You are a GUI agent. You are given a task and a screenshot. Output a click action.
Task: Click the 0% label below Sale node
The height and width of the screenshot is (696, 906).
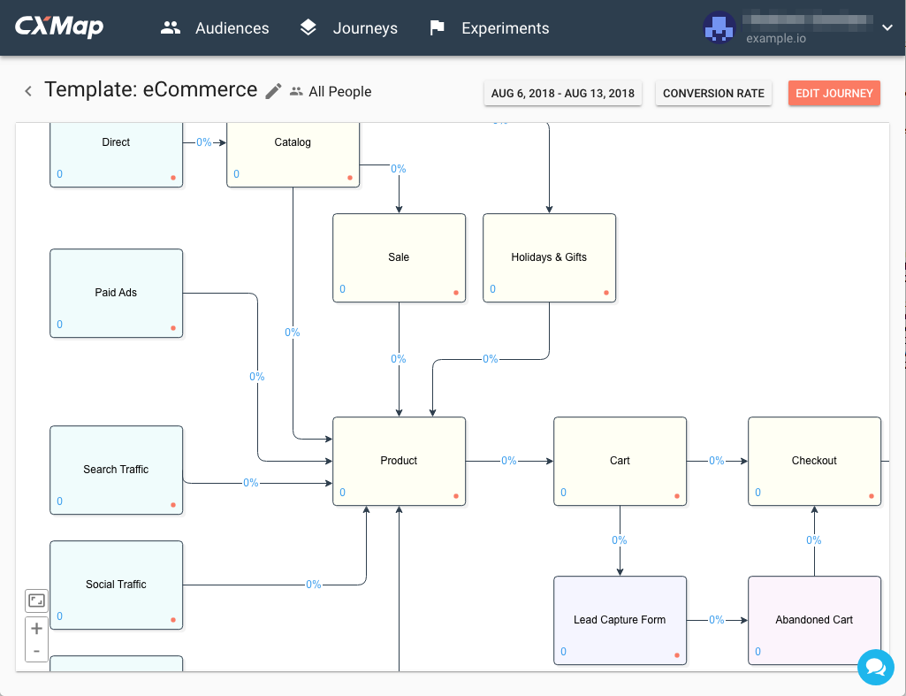(x=399, y=359)
